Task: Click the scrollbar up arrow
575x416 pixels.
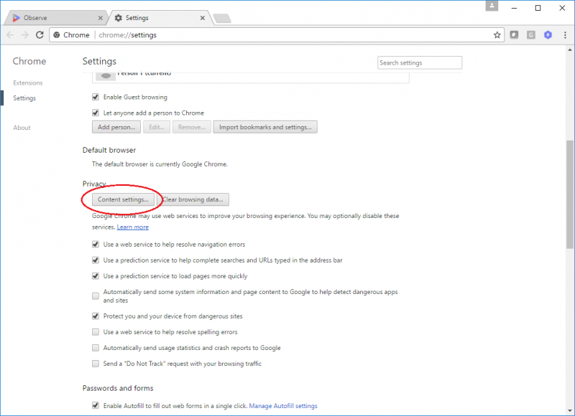Action: pyautogui.click(x=569, y=49)
